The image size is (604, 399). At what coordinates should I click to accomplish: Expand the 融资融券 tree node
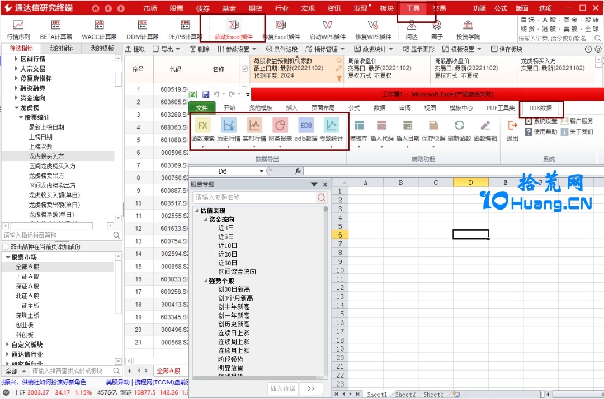[x=16, y=88]
